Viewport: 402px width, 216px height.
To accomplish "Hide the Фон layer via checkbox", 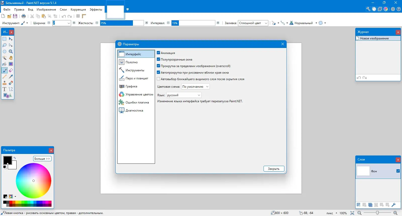I will point(398,171).
